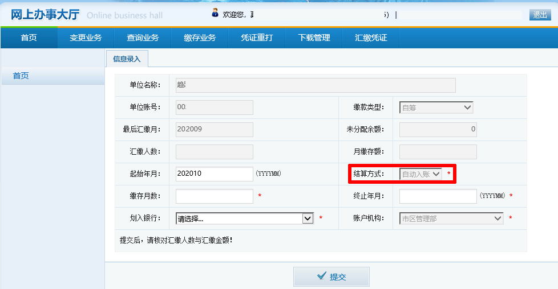Click the user avatar icon next to 欢迎您
The height and width of the screenshot is (289, 558).
click(x=215, y=13)
